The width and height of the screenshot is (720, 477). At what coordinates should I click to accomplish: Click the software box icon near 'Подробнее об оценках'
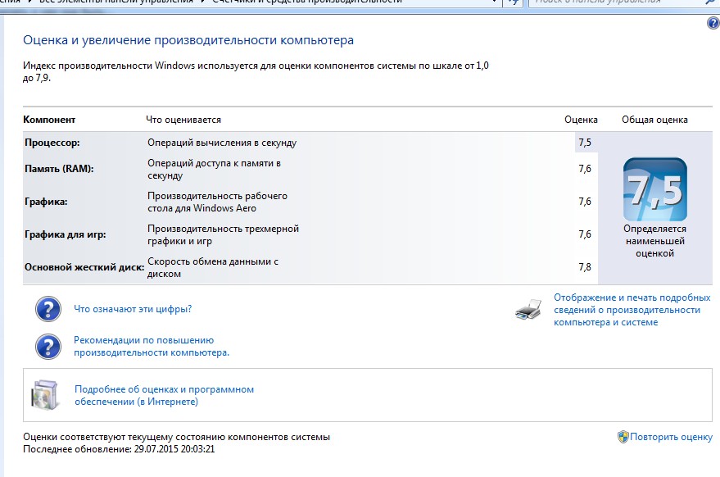[45, 395]
